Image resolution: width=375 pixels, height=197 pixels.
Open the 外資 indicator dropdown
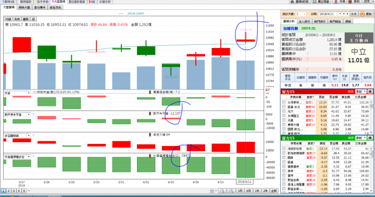(29, 93)
